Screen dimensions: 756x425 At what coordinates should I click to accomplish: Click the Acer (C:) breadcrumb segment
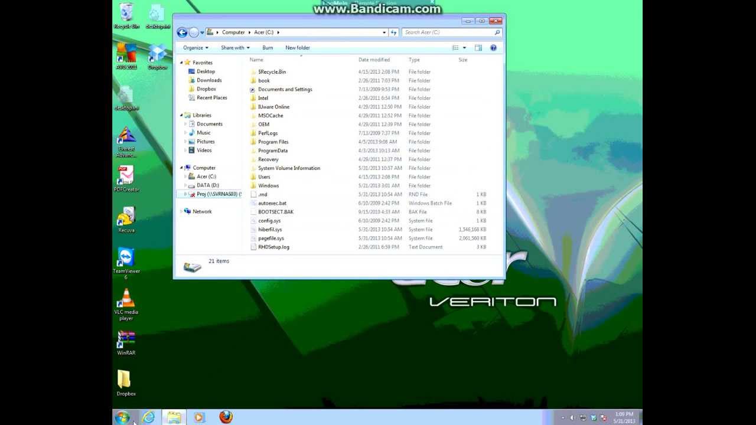[263, 32]
